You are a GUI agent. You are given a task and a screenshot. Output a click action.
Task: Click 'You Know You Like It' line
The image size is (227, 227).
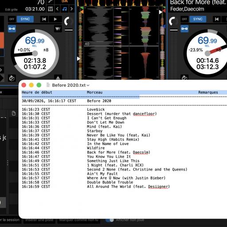(109, 157)
